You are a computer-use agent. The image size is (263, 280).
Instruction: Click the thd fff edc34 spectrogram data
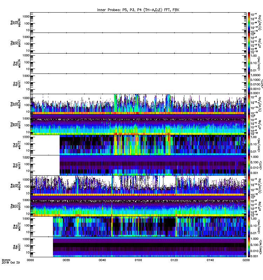tap(138, 104)
